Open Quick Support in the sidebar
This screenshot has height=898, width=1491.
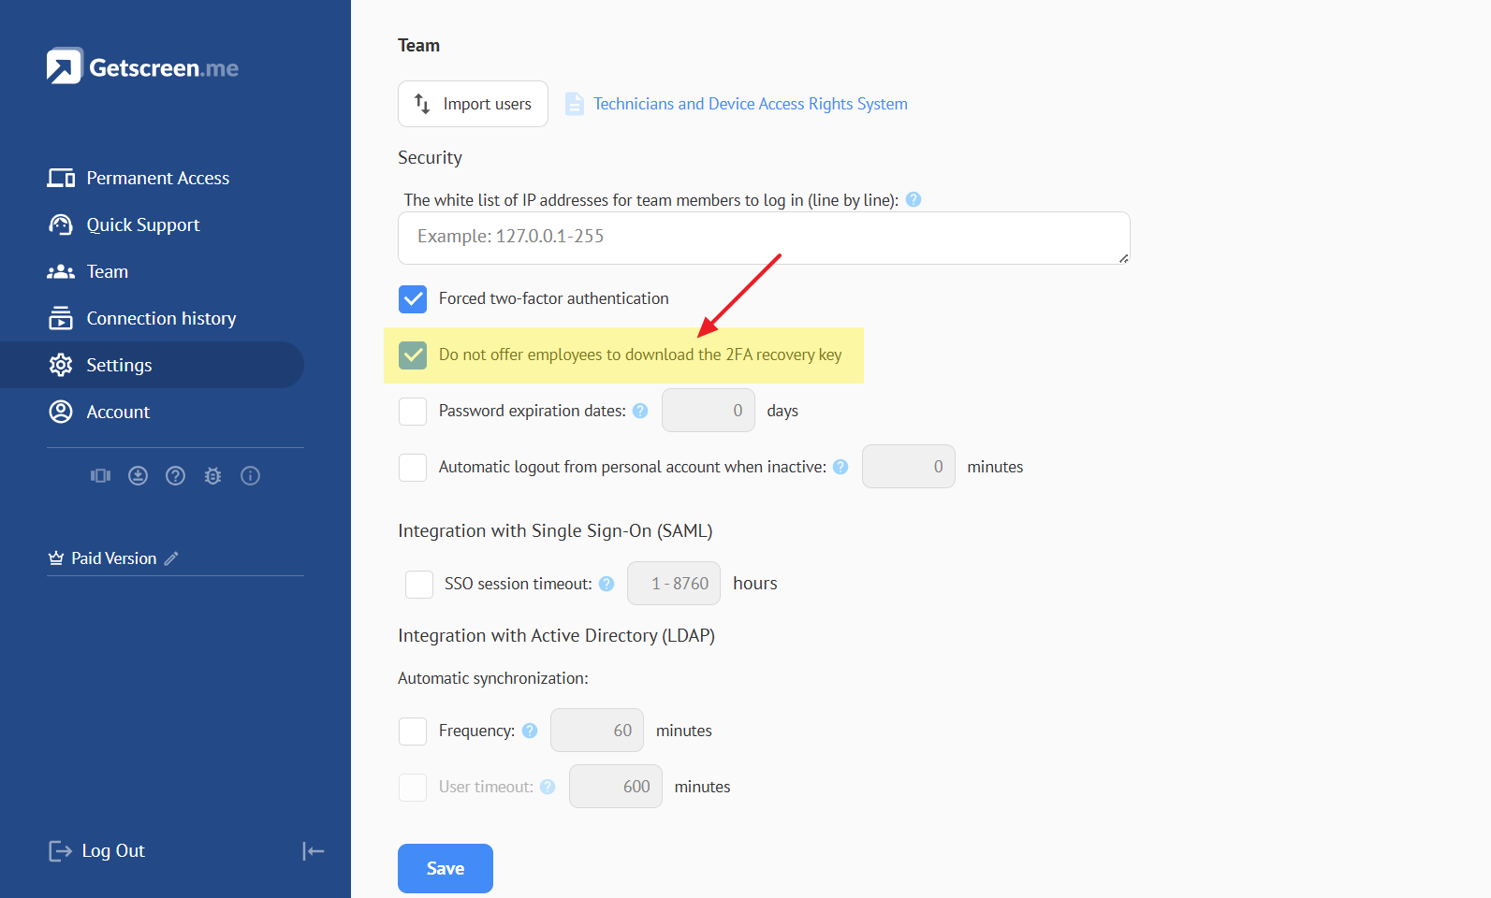tap(143, 224)
